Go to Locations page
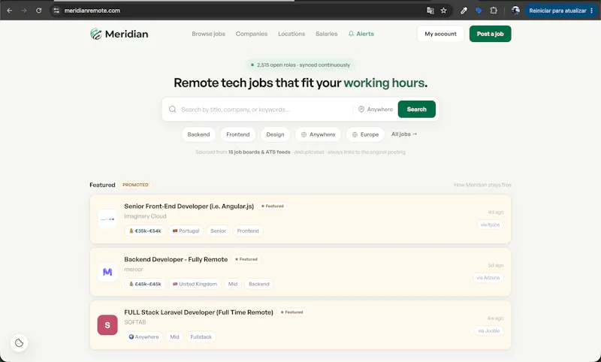This screenshot has height=362, width=601. click(x=291, y=34)
